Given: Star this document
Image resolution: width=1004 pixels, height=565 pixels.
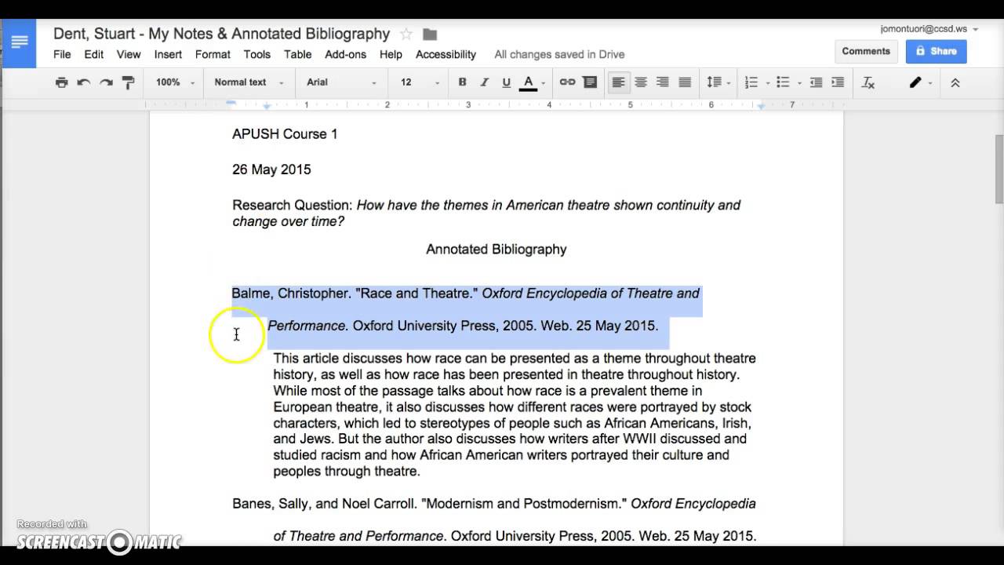Looking at the screenshot, I should 406,34.
